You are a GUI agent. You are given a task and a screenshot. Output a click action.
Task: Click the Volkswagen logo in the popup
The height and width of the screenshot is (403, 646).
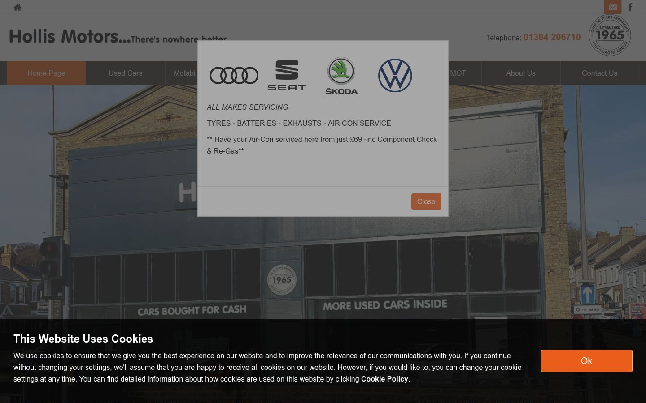395,75
